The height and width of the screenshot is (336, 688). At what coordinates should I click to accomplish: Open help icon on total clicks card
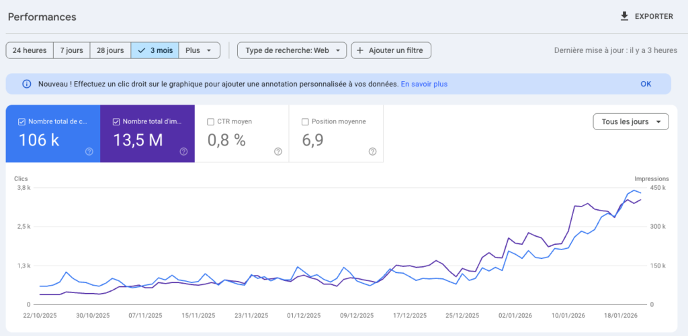(x=89, y=152)
